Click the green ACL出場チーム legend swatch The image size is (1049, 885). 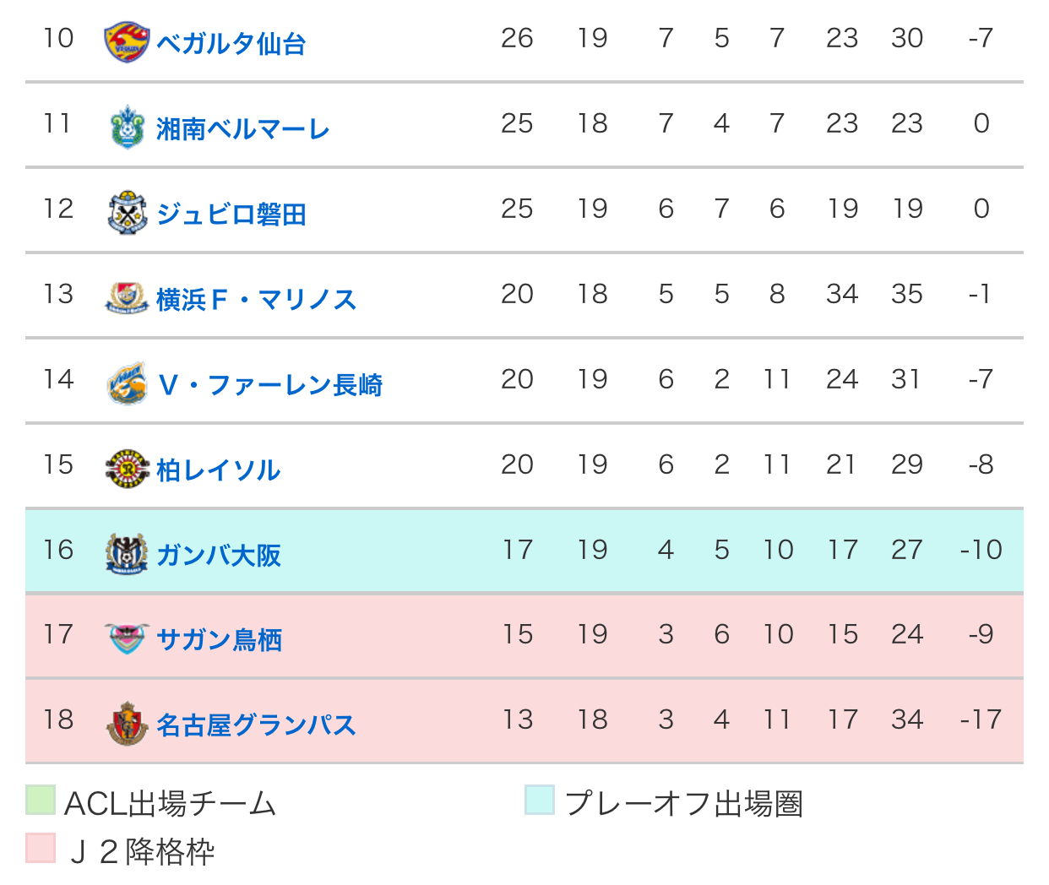(x=41, y=800)
